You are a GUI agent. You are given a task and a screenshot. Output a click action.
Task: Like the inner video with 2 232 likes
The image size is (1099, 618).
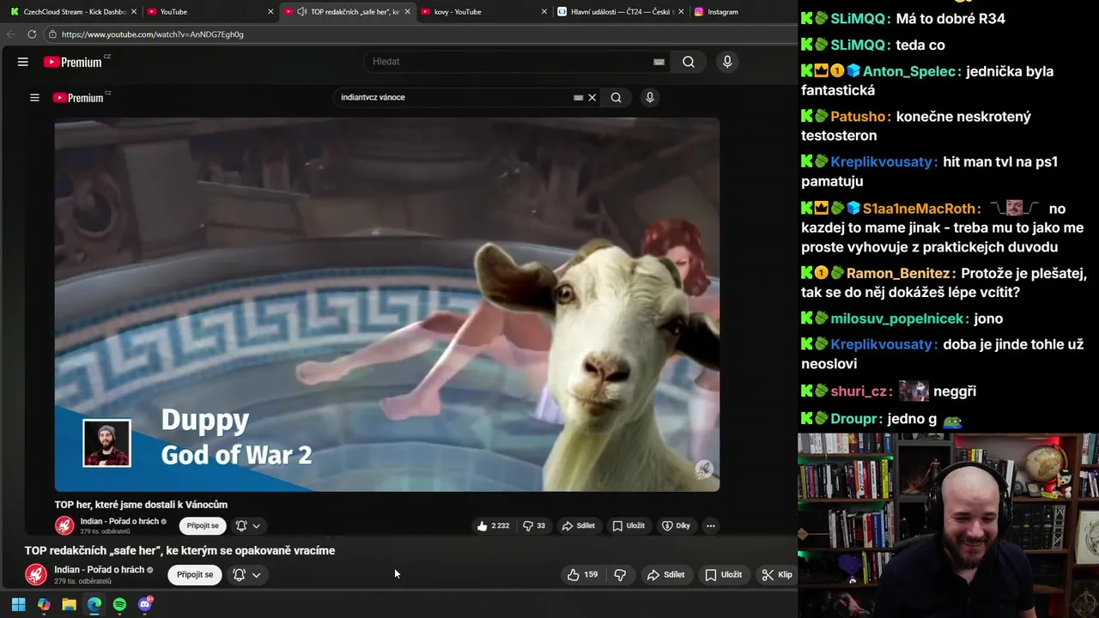pos(493,525)
